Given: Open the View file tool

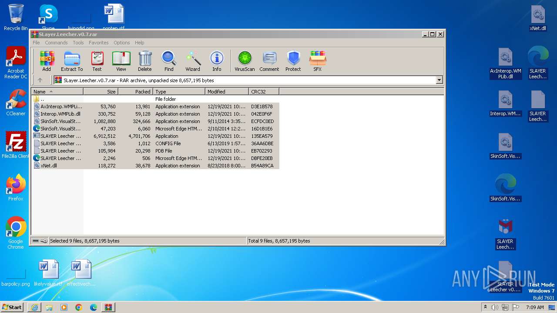Looking at the screenshot, I should [121, 61].
